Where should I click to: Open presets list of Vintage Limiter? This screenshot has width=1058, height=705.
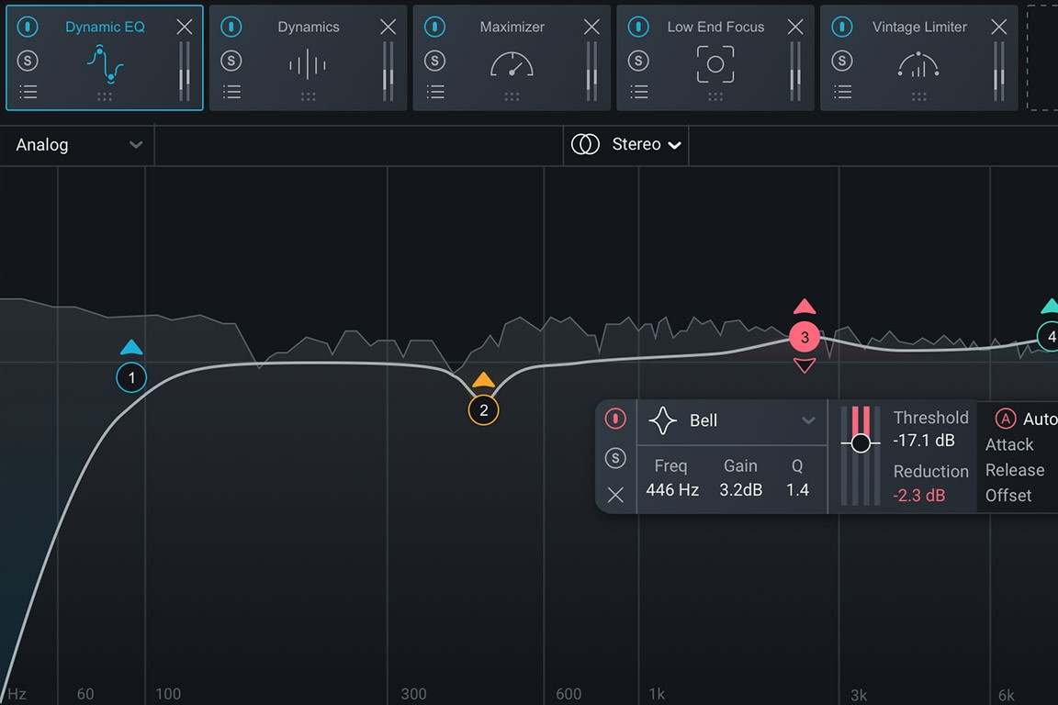[842, 92]
